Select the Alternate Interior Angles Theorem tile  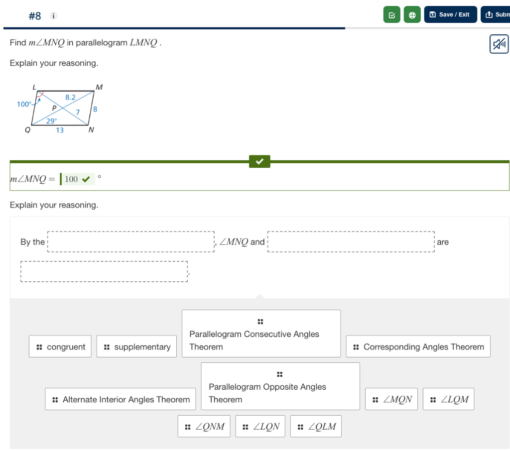tap(120, 399)
